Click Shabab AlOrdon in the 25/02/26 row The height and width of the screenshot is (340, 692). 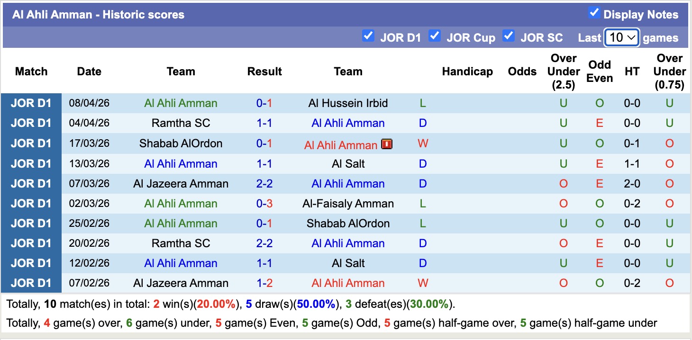click(348, 223)
